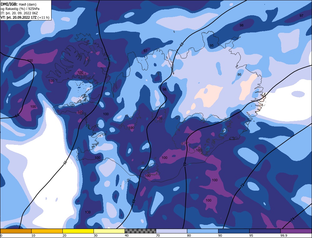
Task: Click the "95" humidity value on the map
Action: coord(212,45)
